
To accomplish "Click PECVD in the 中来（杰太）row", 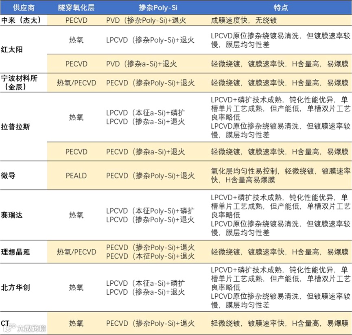I will (77, 20).
